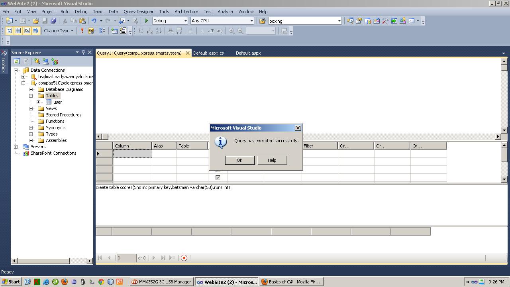Open the Tools menu

click(164, 12)
